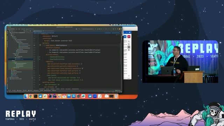
Task: Click the red delete button in Docker window
Action: point(129,37)
